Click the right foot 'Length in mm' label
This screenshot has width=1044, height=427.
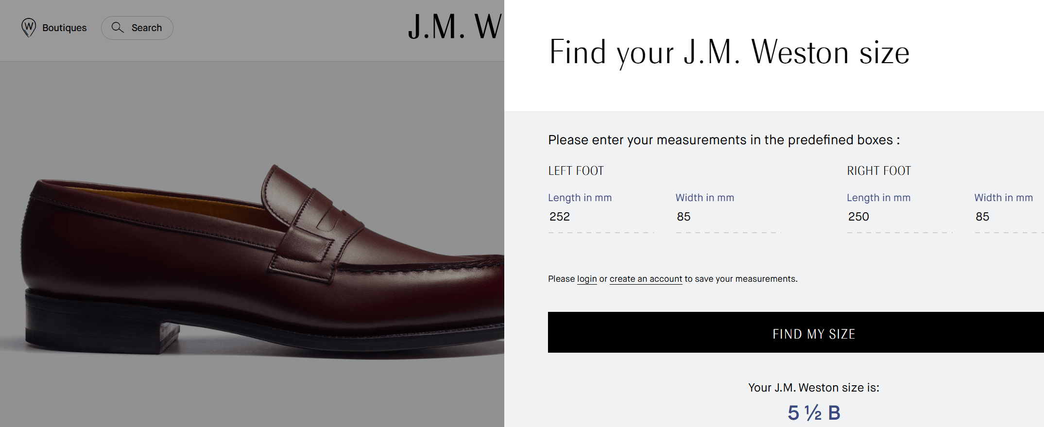tap(878, 198)
